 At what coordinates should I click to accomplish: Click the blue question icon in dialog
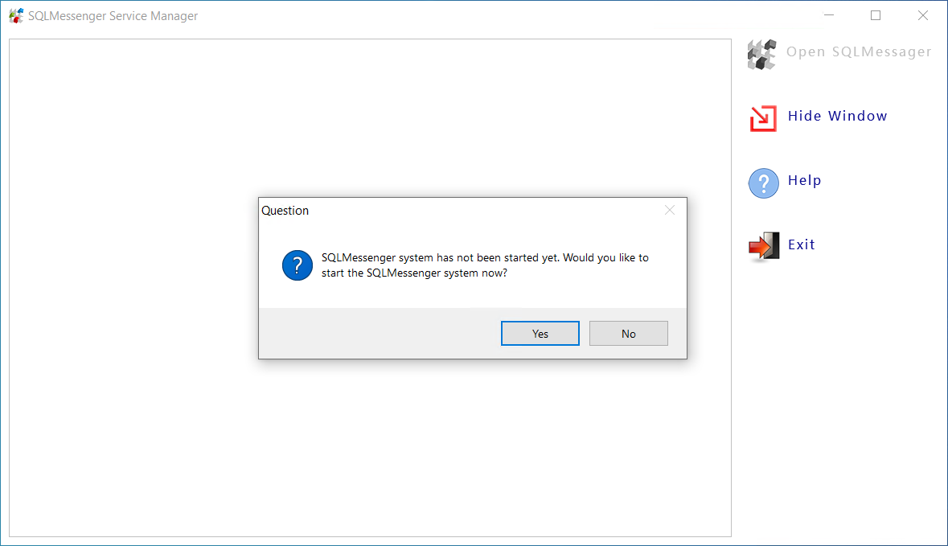click(298, 265)
